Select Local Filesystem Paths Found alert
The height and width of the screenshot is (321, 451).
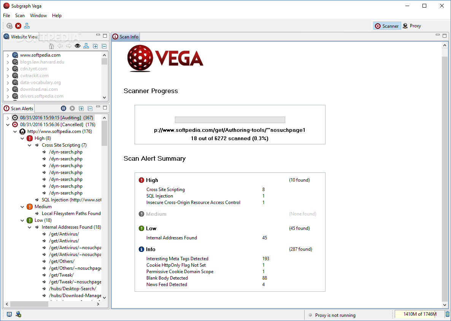(71, 213)
